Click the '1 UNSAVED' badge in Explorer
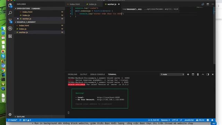The width and height of the screenshot is (222, 125). click(x=36, y=8)
